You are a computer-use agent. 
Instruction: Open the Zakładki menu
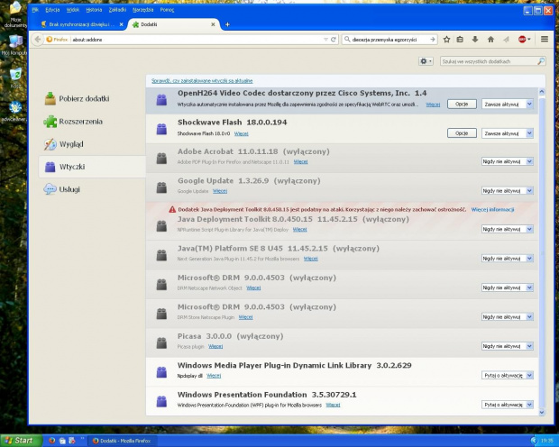tap(117, 10)
